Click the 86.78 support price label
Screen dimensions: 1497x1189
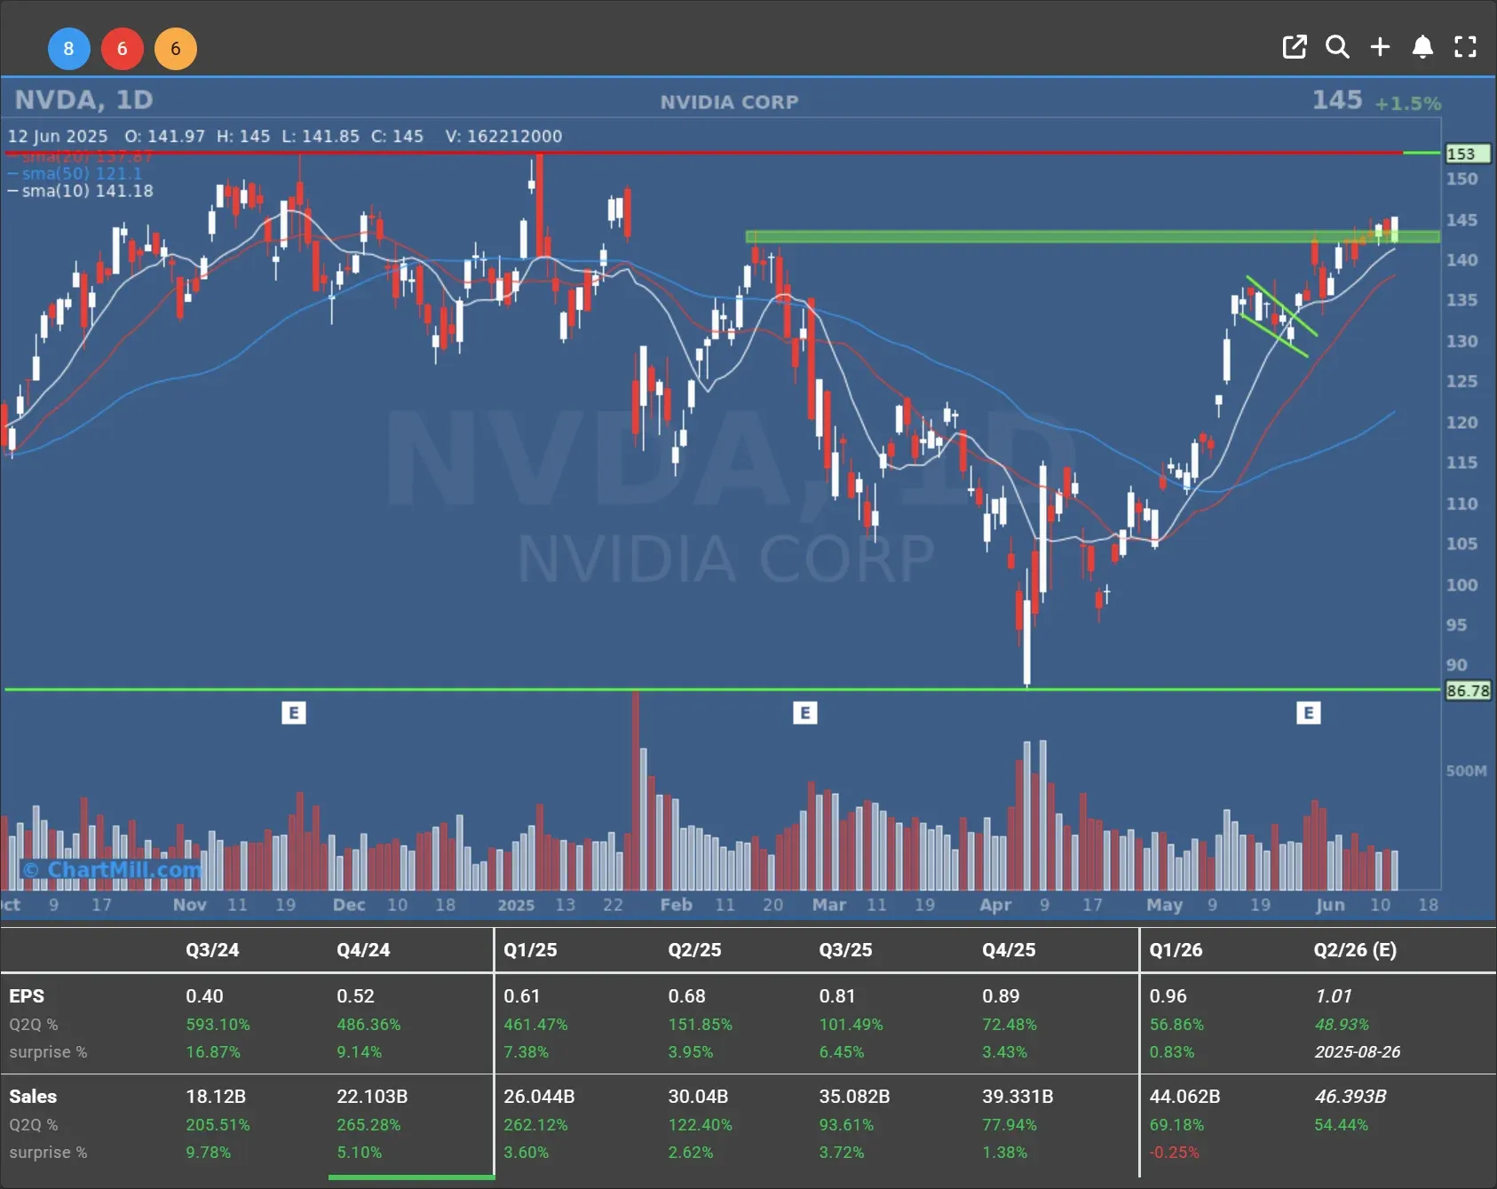1467,691
